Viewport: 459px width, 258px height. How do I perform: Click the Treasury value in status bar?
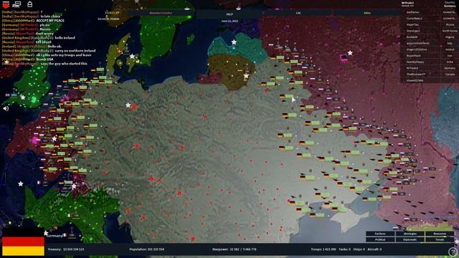click(x=66, y=249)
